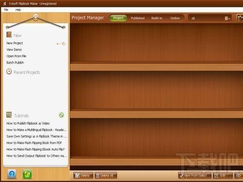Click the Open From File link

tap(17, 56)
